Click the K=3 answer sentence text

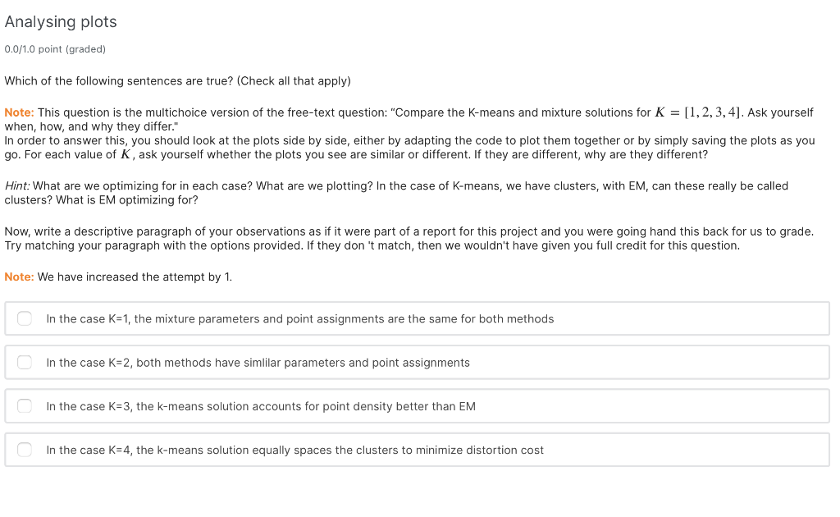[x=261, y=407]
